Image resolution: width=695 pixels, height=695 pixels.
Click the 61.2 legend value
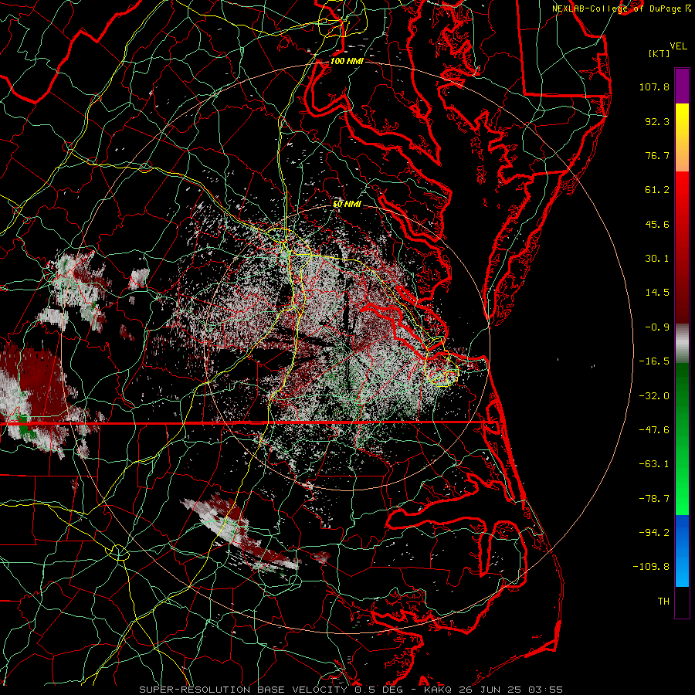657,190
